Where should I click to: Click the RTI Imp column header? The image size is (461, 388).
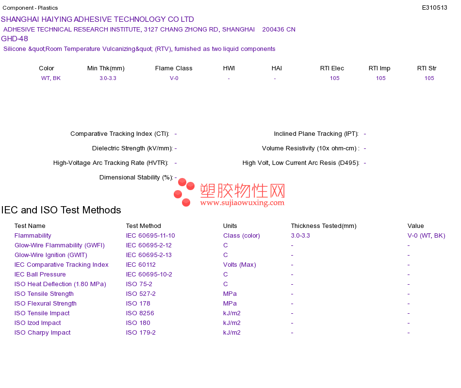click(379, 68)
